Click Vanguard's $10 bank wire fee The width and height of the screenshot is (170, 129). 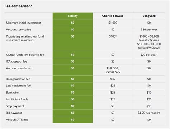149,93
